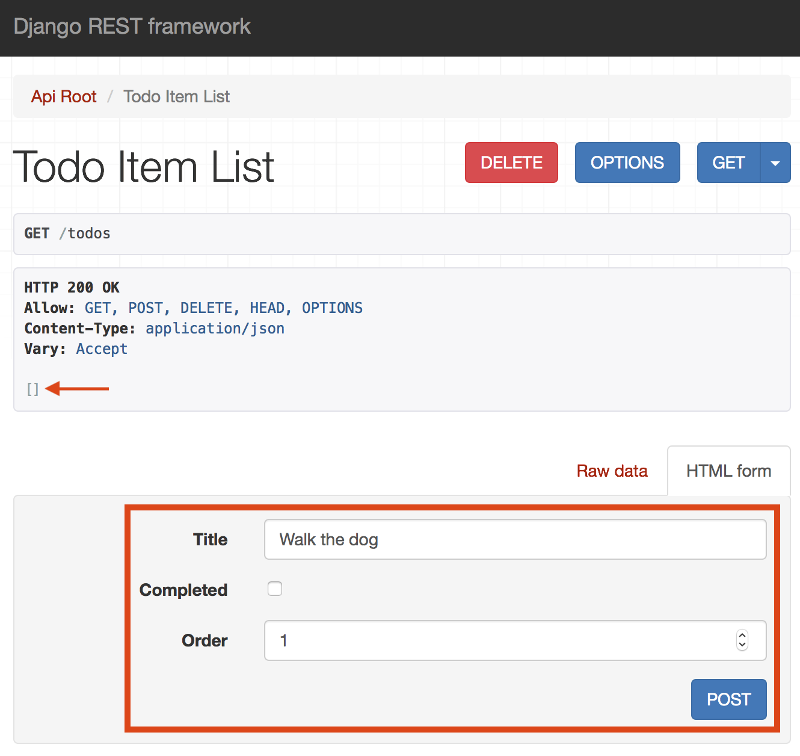This screenshot has width=800, height=756.
Task: Go to Api Root breadcrumb link
Action: click(x=64, y=96)
